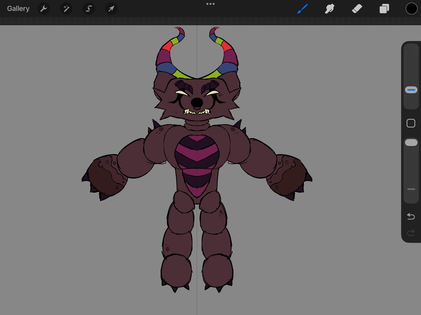This screenshot has height=315, width=421.
Task: Tap the brush size slider handle
Action: (411, 90)
